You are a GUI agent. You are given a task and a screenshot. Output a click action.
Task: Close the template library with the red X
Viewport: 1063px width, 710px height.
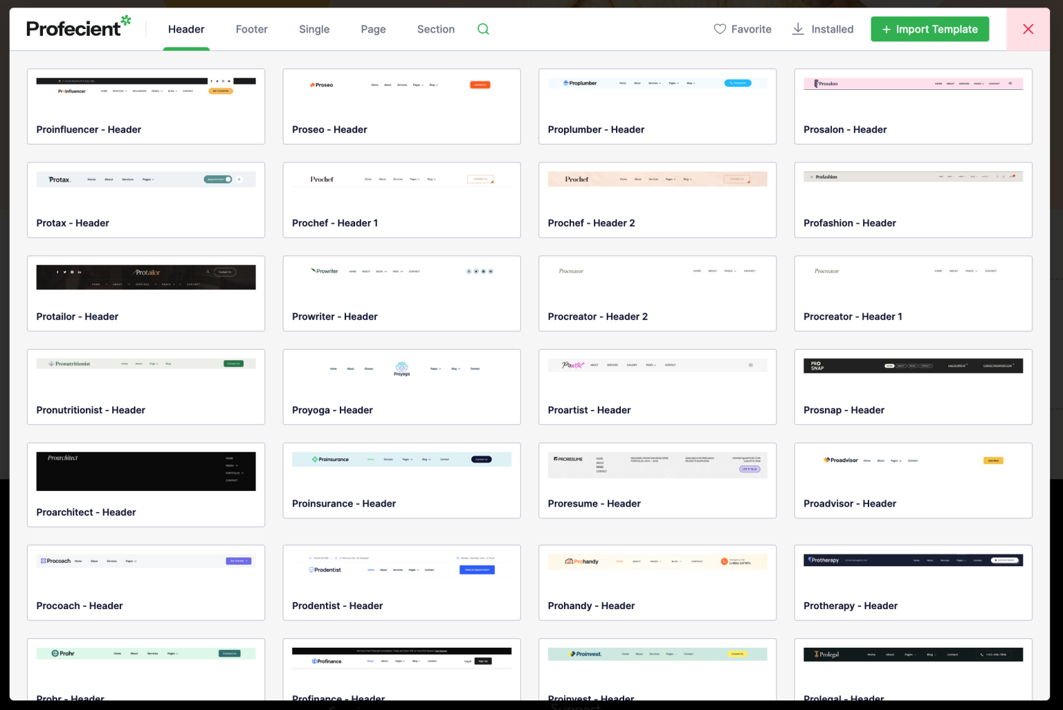click(1028, 29)
